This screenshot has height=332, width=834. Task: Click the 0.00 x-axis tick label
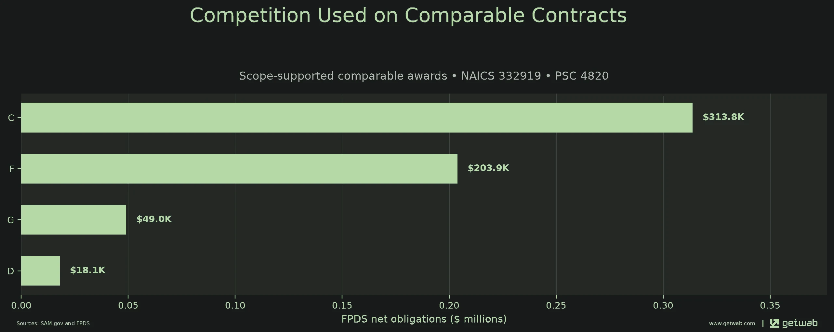tap(21, 306)
